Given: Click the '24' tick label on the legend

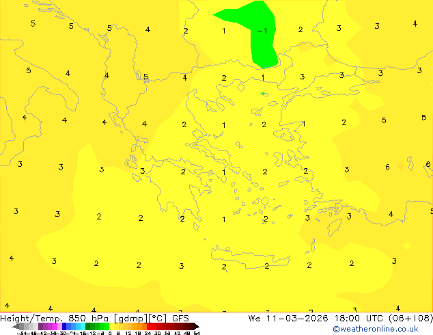Looking at the screenshot, I should (148, 333).
